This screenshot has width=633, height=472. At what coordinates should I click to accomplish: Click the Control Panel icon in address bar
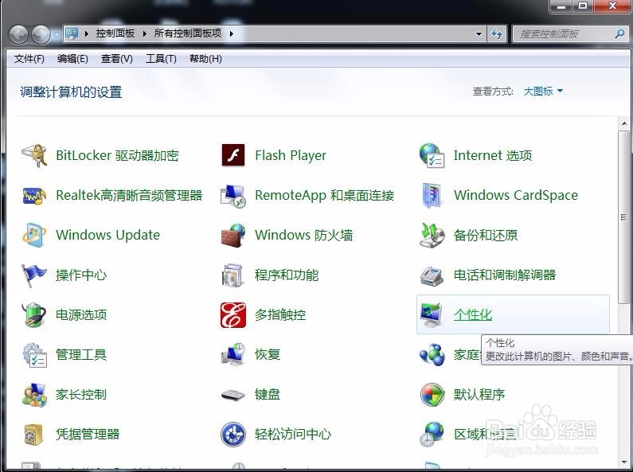(72, 33)
